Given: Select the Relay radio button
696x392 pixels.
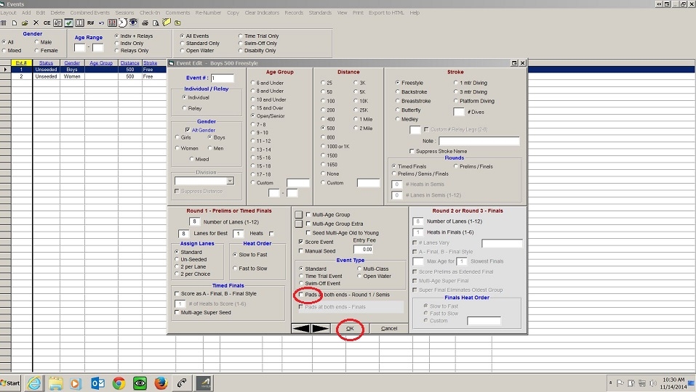Looking at the screenshot, I should click(185, 107).
